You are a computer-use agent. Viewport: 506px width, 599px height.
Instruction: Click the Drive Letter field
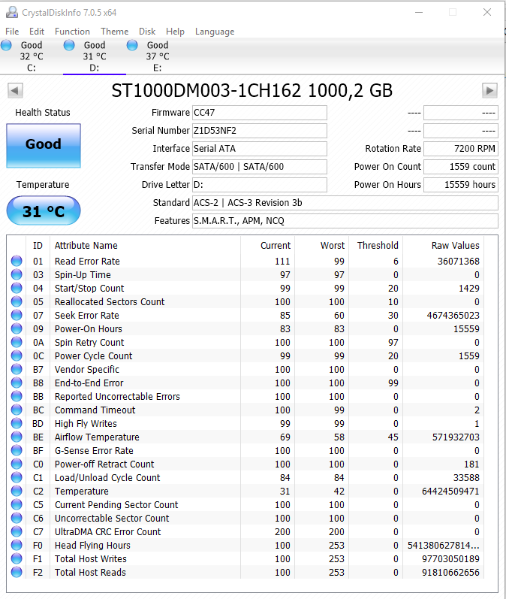tap(260, 185)
